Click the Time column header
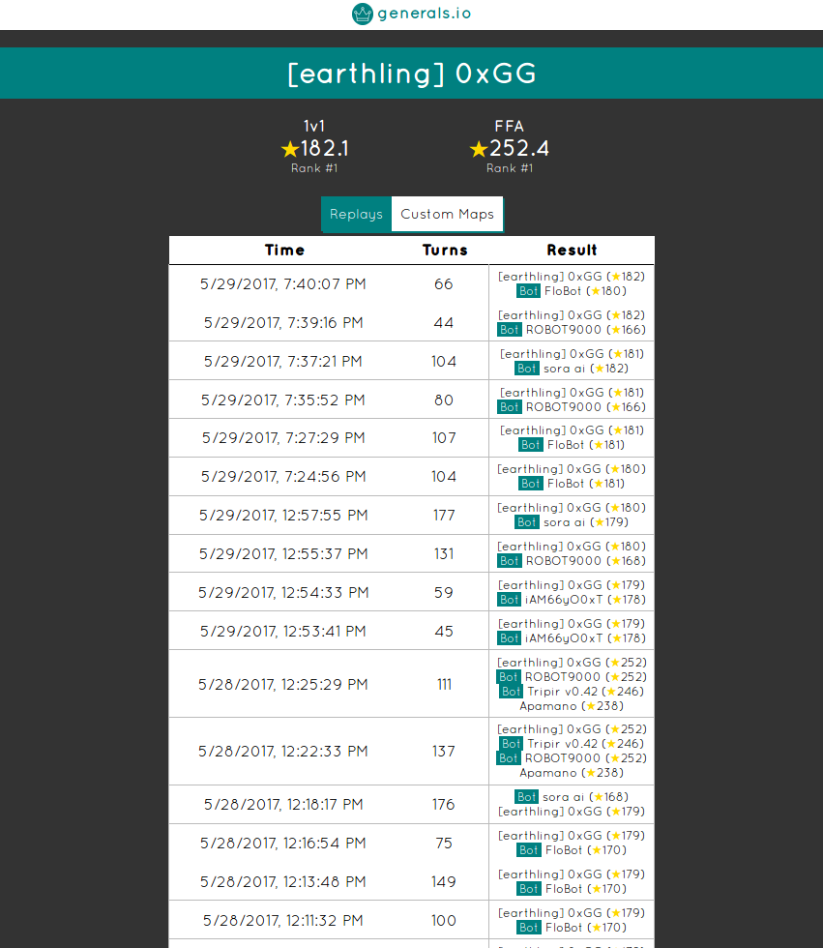823x948 pixels. (x=284, y=250)
